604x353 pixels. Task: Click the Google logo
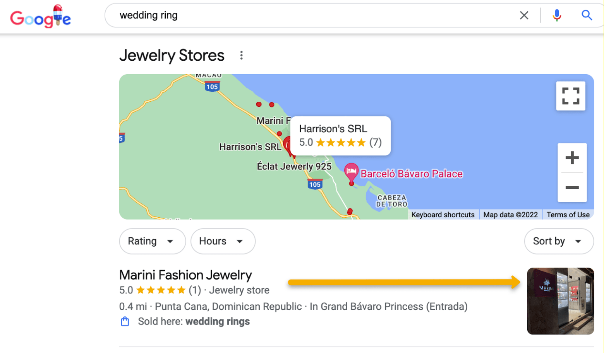point(40,17)
